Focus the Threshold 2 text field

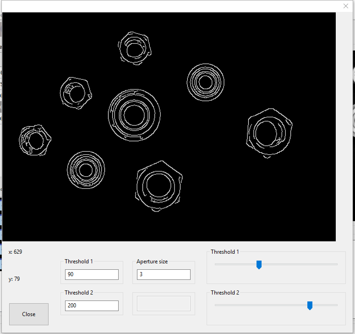tap(92, 306)
